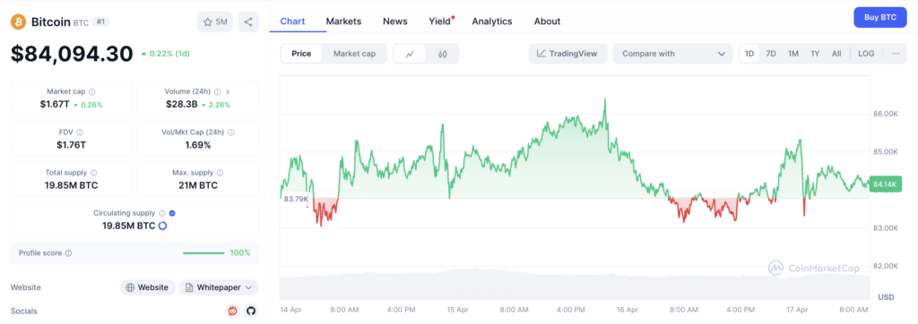Select 7D time range
This screenshot has height=324, width=918.
pyautogui.click(x=771, y=53)
